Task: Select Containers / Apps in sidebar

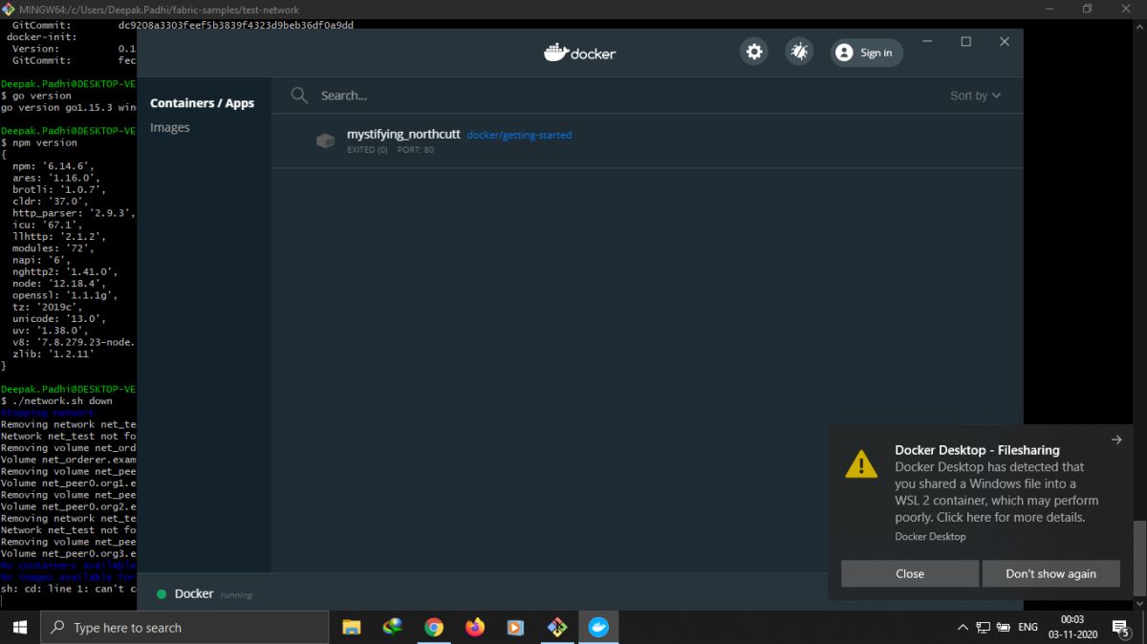Action: (202, 103)
